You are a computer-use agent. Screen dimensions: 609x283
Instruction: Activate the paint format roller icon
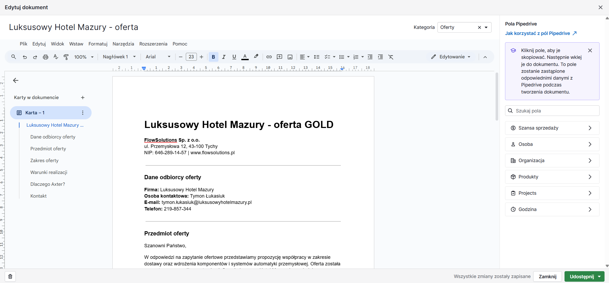[x=66, y=57]
